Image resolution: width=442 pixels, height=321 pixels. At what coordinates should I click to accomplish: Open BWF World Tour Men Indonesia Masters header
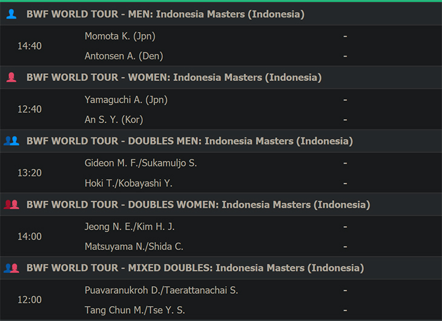[x=165, y=14]
